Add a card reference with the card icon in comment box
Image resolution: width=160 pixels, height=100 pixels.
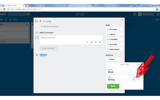100,42
